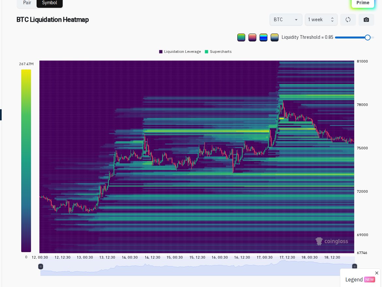Viewport: 382px width, 287px height.
Task: Click the Coinglass watermark logo on the chart
Action: 332,241
